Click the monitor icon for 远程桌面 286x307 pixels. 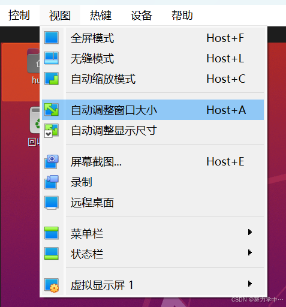point(52,203)
